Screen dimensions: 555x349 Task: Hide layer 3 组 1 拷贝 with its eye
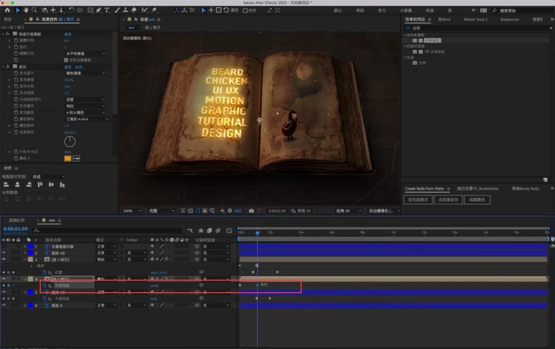[4, 259]
